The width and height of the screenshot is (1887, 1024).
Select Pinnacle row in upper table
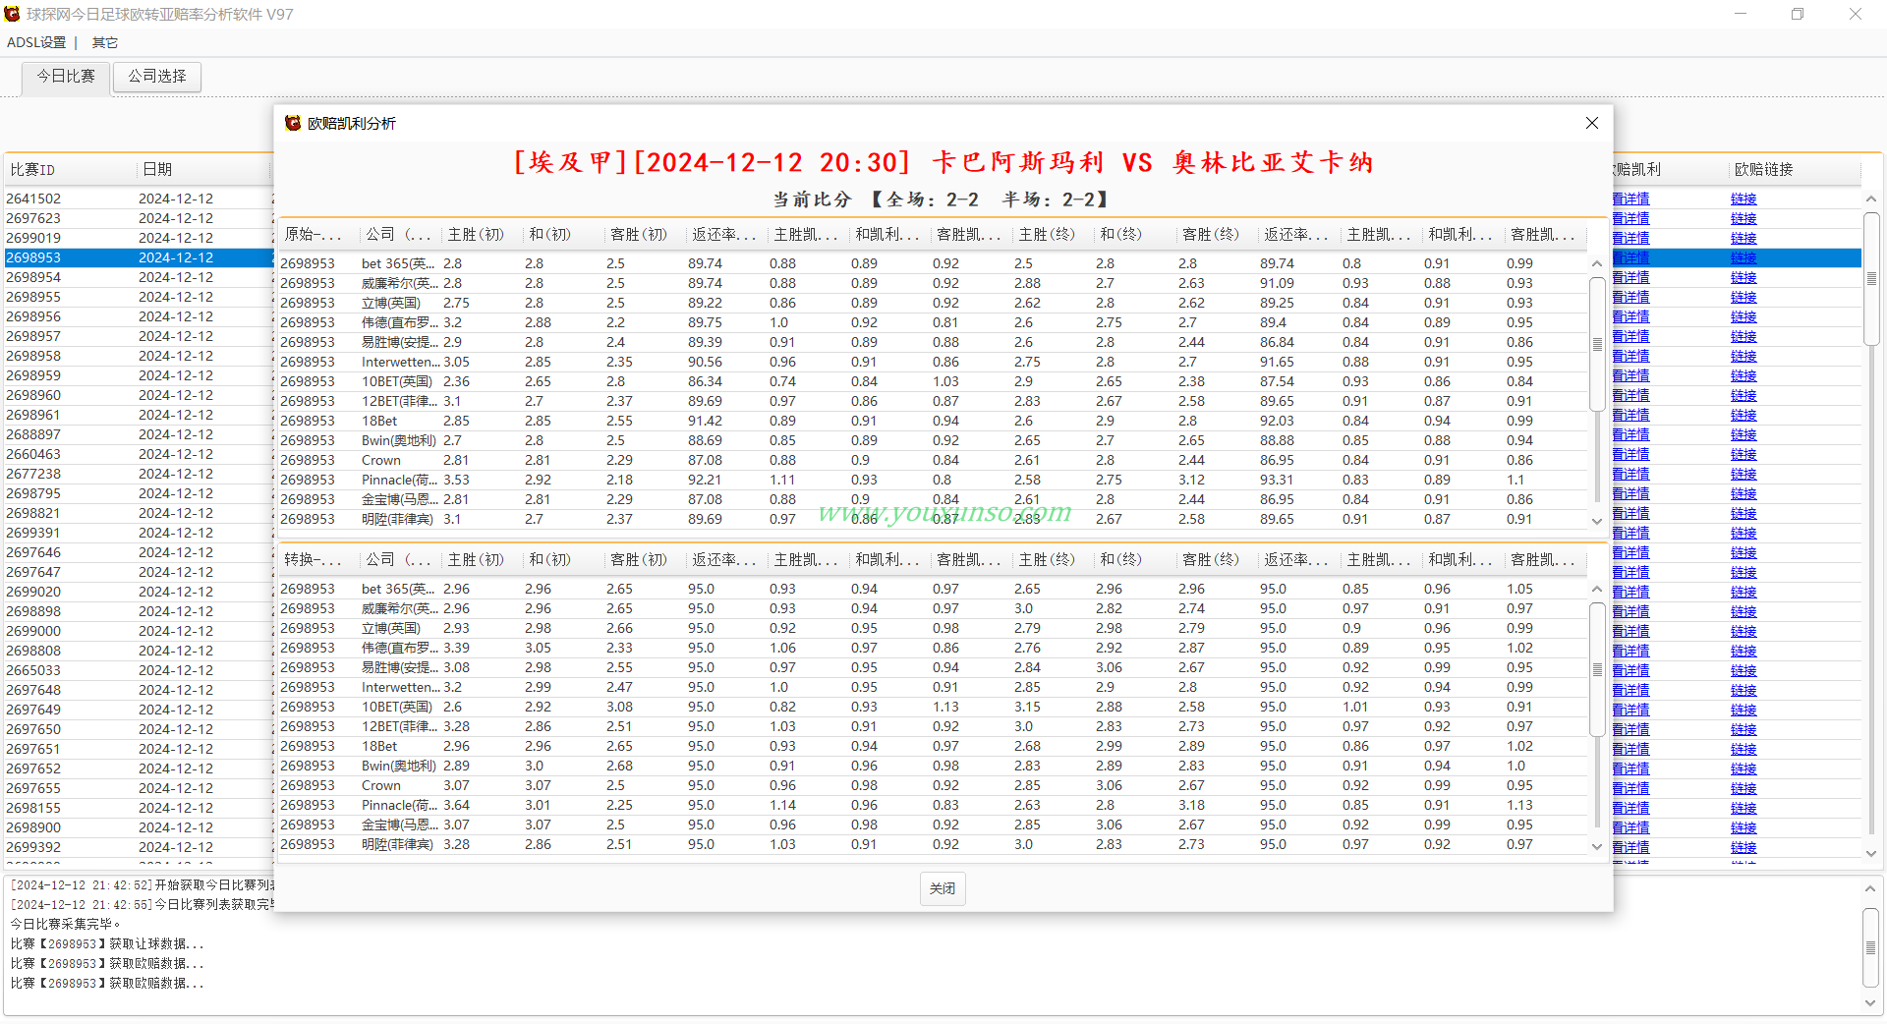pos(933,480)
